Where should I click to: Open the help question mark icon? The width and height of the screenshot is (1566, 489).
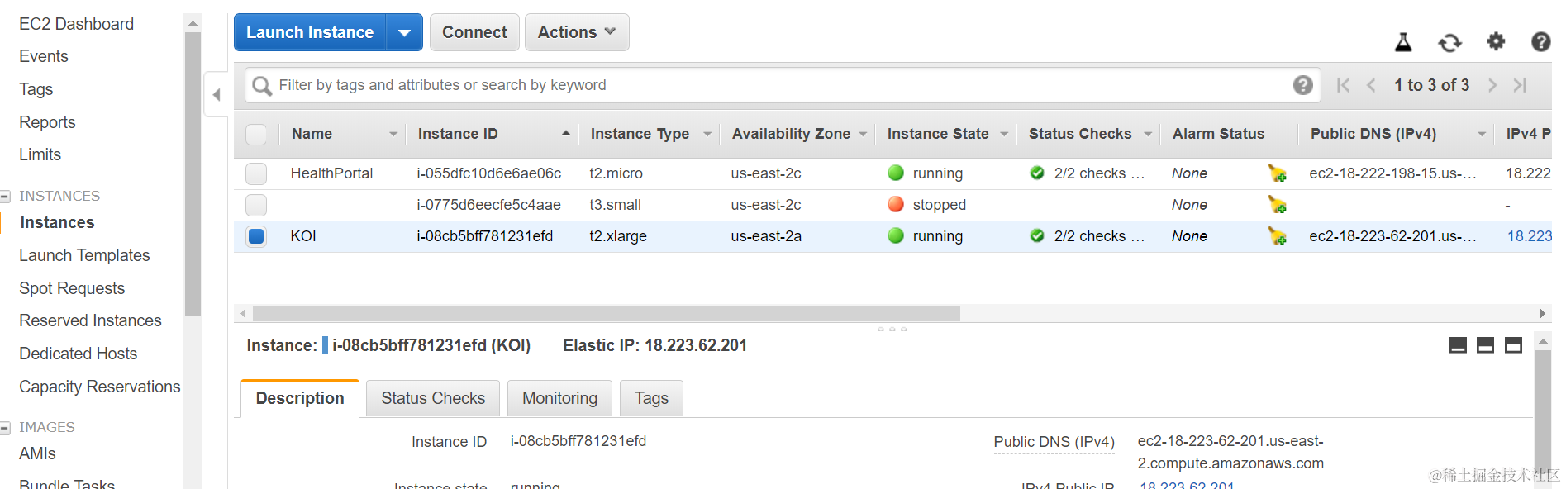[x=1540, y=41]
